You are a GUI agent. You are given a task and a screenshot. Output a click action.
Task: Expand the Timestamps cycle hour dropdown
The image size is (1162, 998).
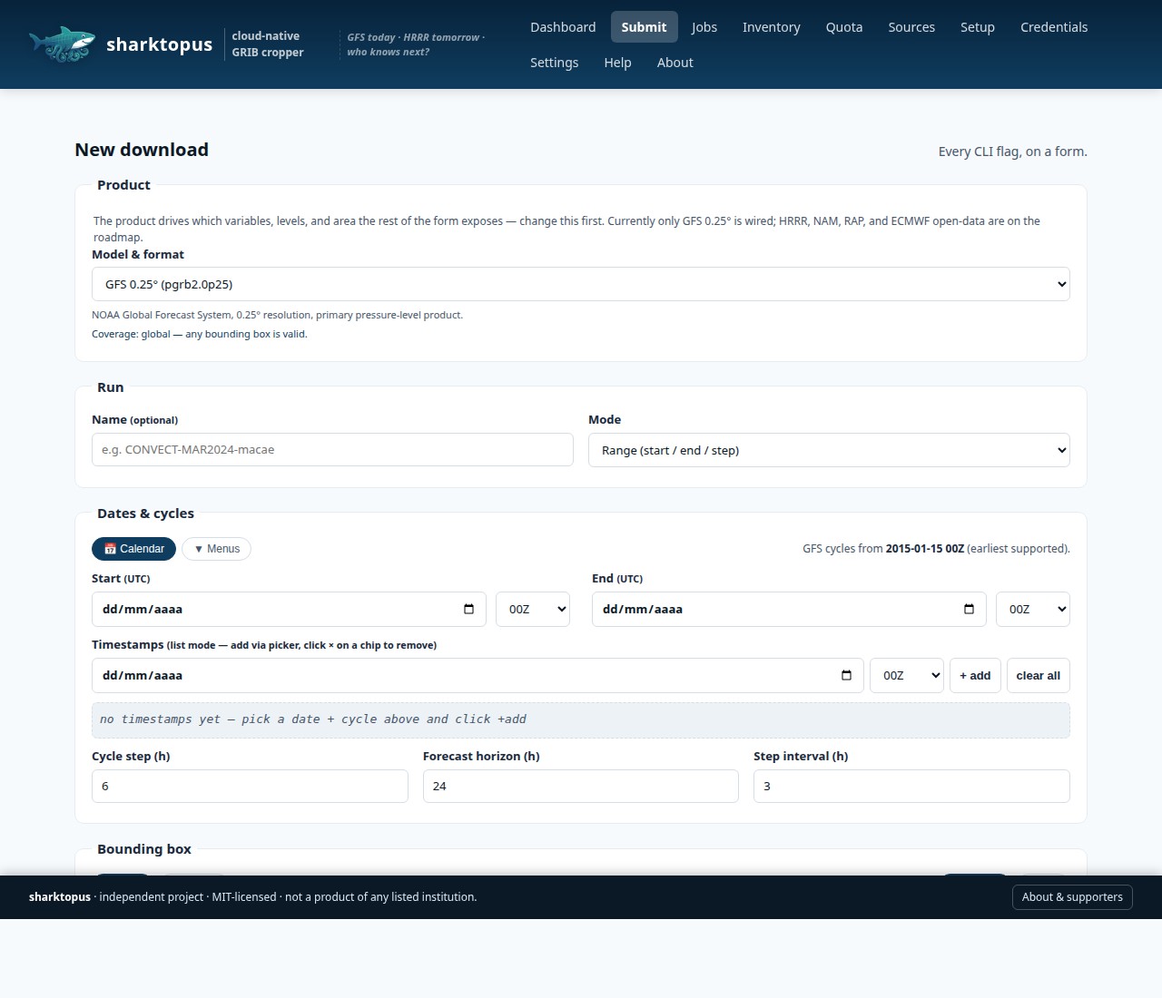click(x=906, y=676)
